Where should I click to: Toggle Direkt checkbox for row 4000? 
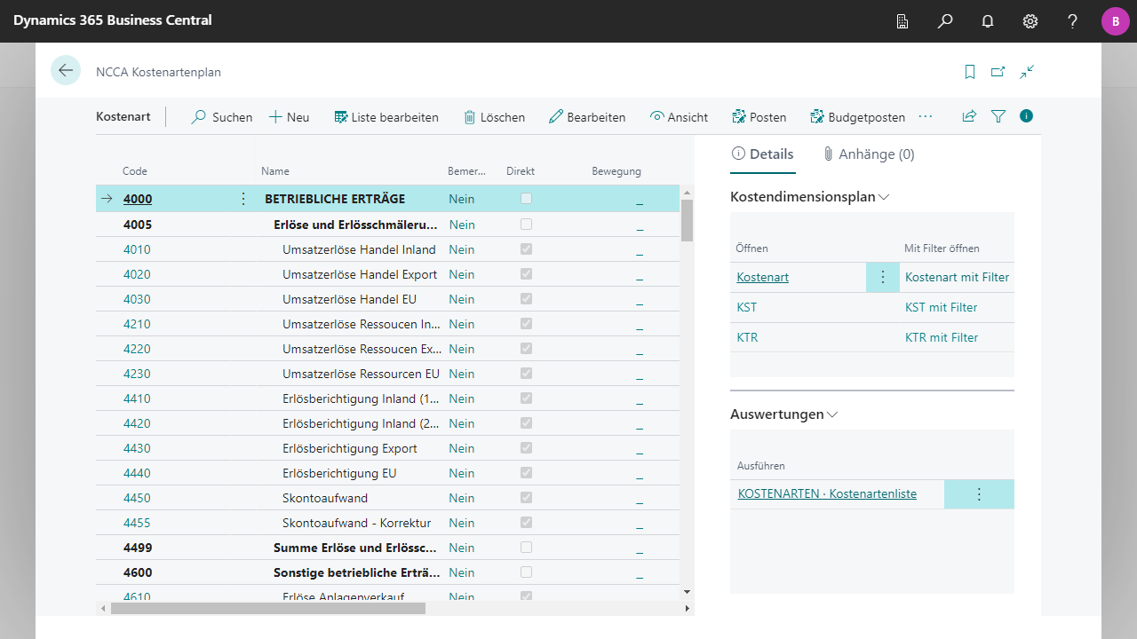[x=527, y=199]
